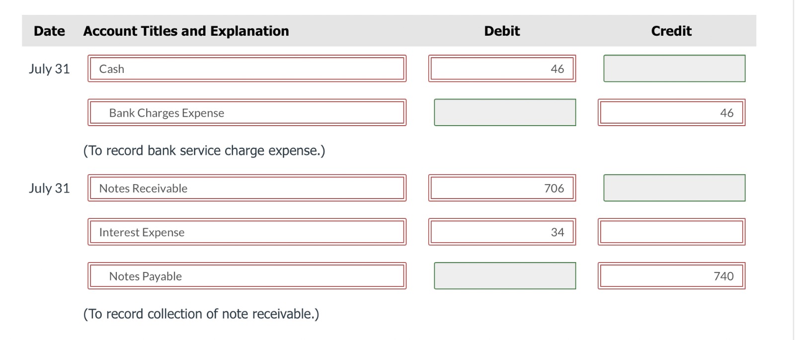The image size is (795, 340).
Task: Select the Bank Charges Expense account field
Action: click(247, 113)
